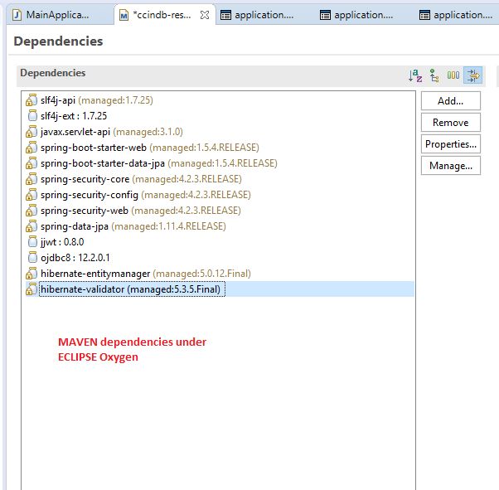Close the *ccindb-res... tab with the X
The image size is (499, 490).
coord(205,15)
